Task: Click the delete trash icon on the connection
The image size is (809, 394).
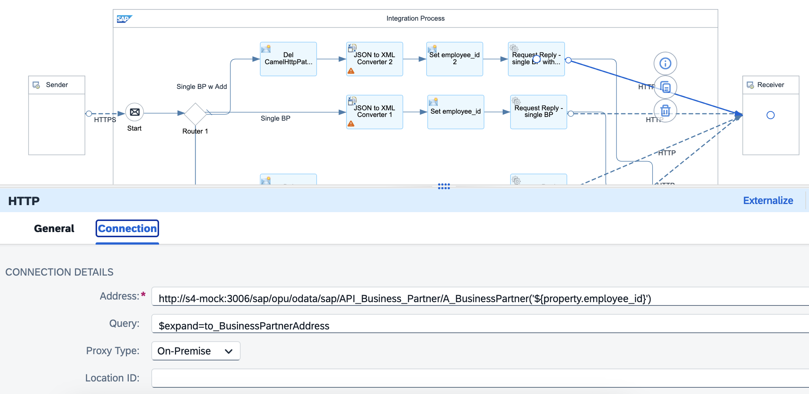Action: (665, 111)
